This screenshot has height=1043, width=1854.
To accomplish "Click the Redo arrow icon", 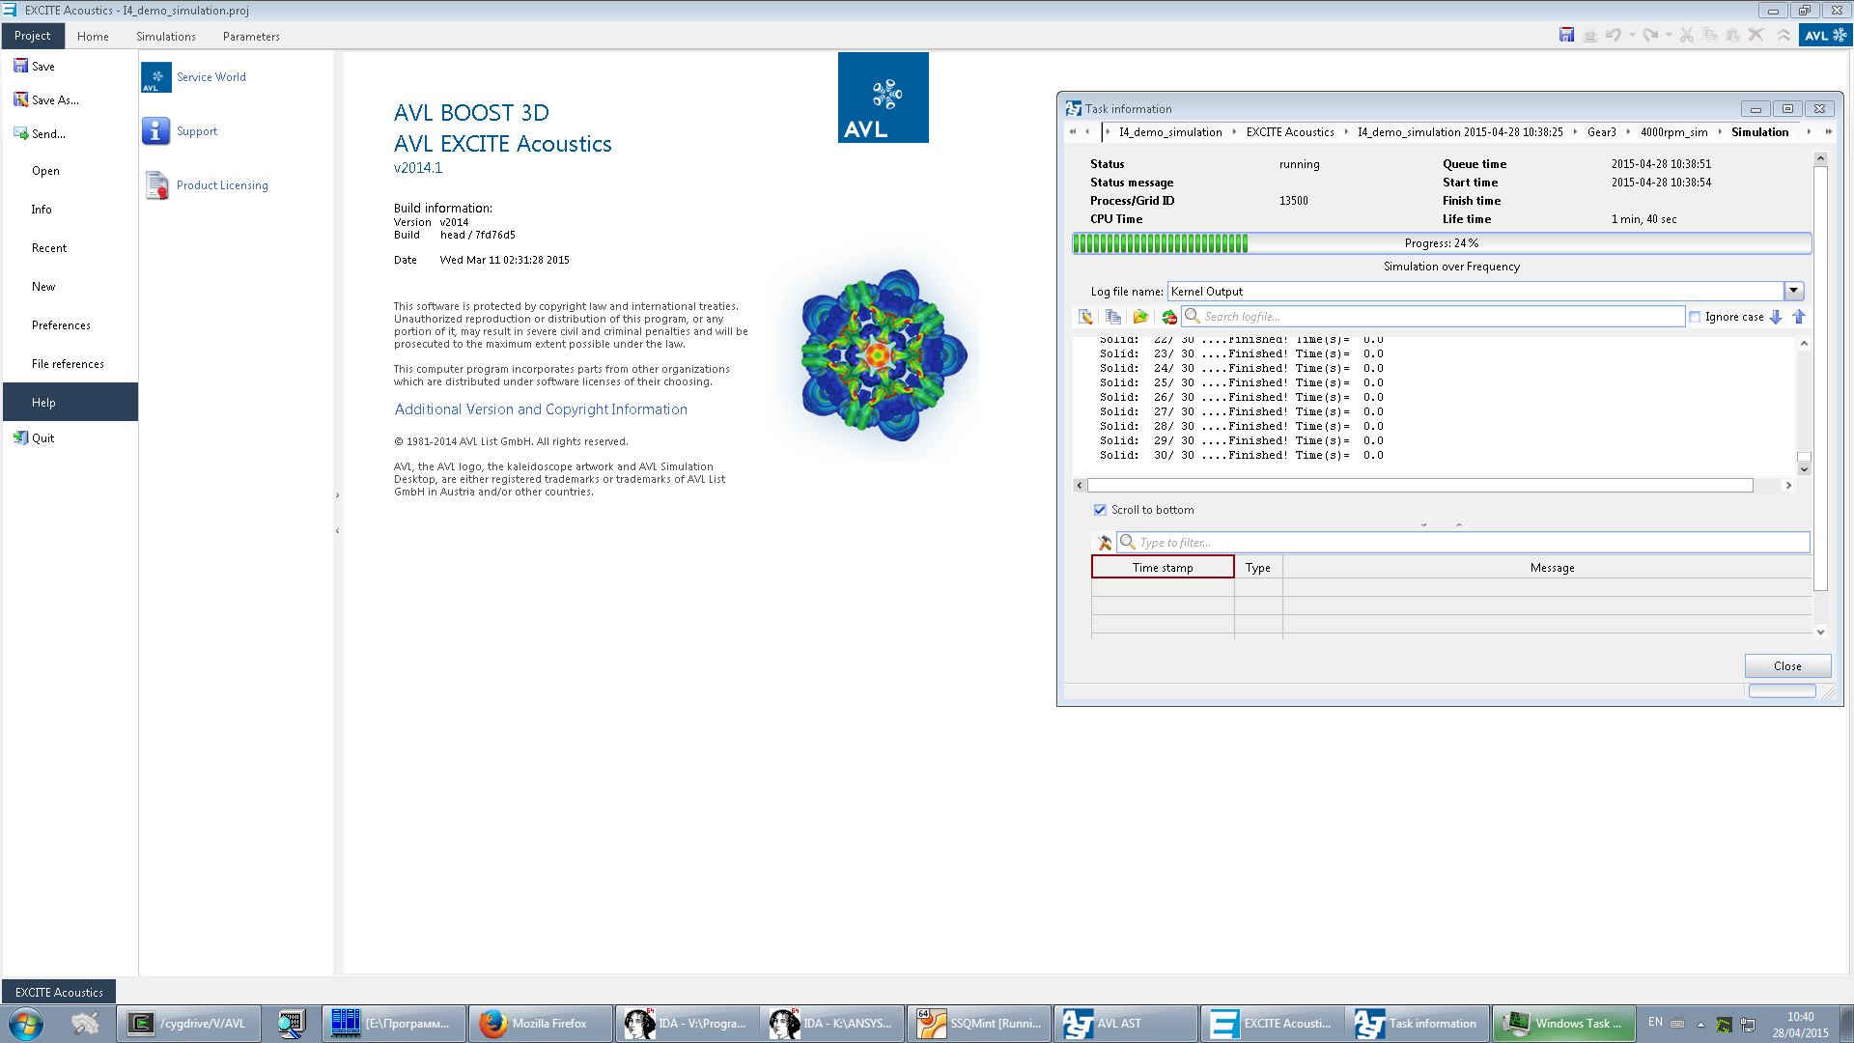I will click(x=1650, y=35).
